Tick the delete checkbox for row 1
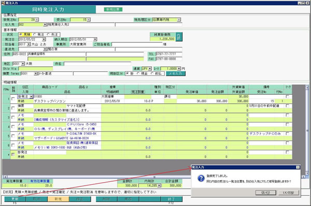The image size is (311, 206). (13, 99)
